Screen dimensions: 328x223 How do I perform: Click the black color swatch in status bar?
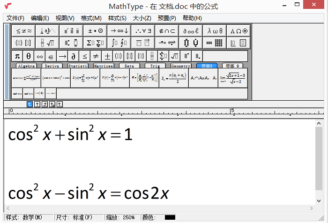tap(170, 217)
